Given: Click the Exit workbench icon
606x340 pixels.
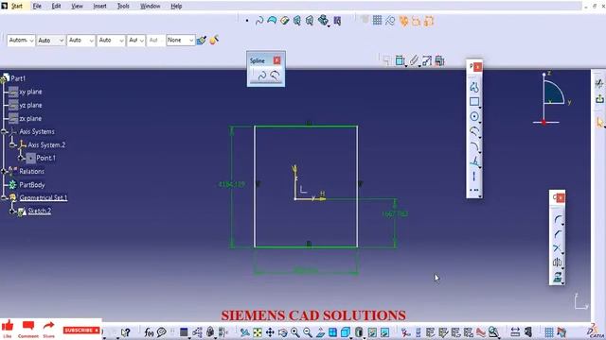Looking at the screenshot, I should pos(599,98).
